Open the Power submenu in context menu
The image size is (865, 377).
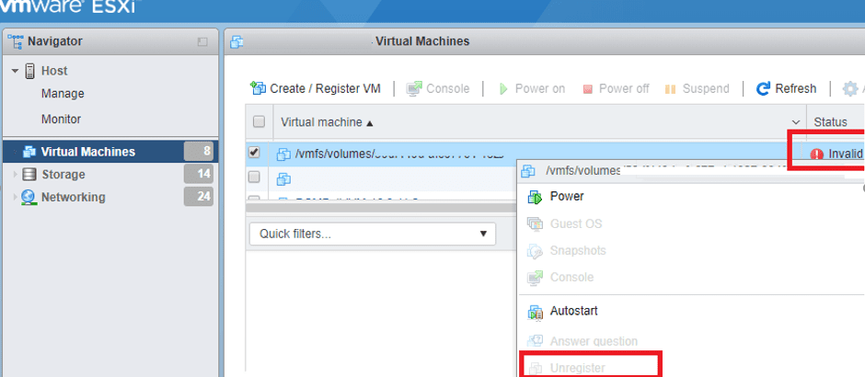pyautogui.click(x=566, y=196)
